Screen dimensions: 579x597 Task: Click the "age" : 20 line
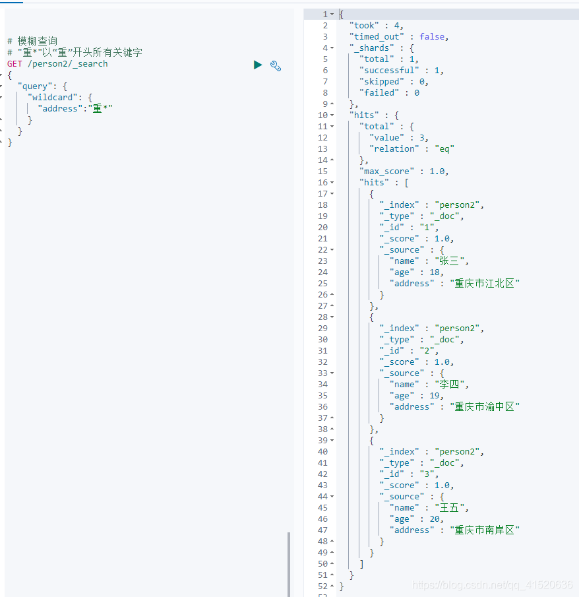[x=417, y=519]
